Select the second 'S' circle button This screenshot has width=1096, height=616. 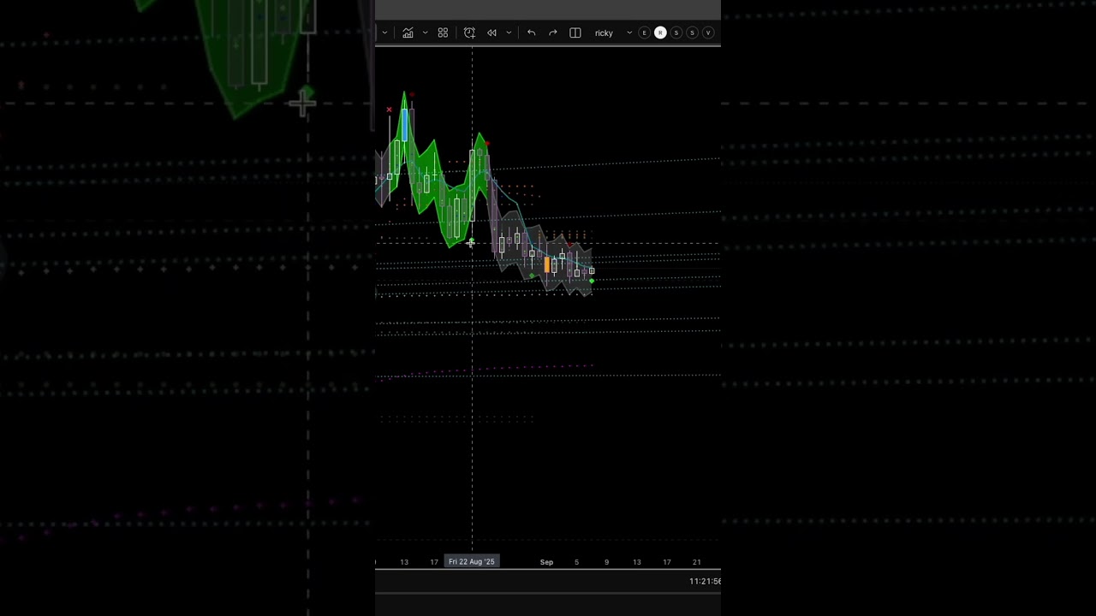click(692, 33)
